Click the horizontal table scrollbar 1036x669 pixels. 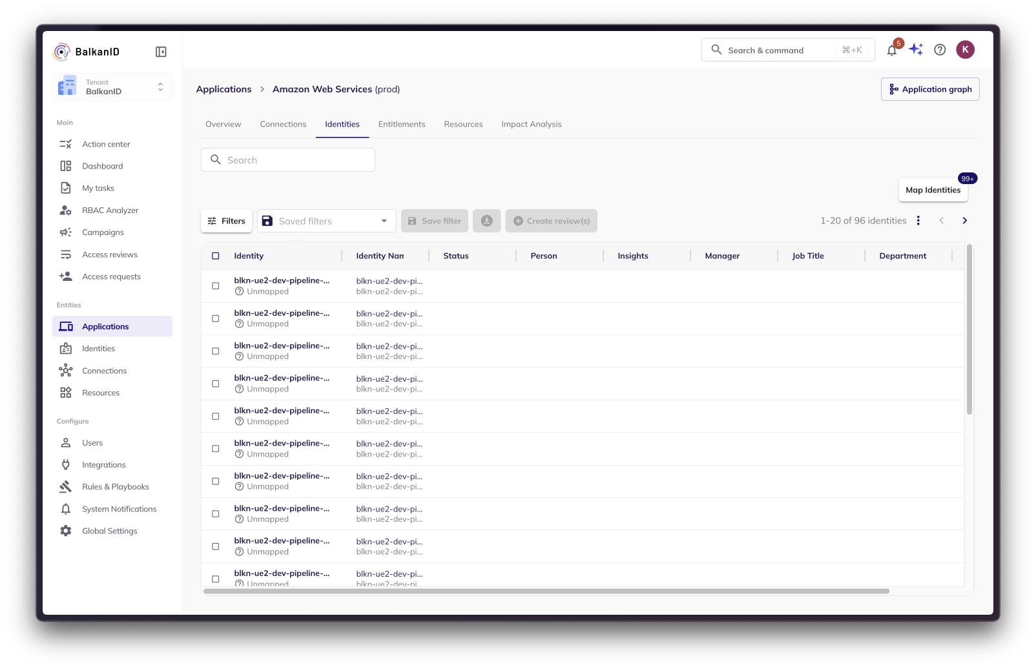[546, 591]
